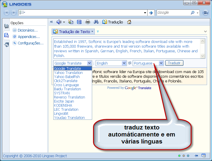
Task: Click the blue Go arrow button
Action: click(x=151, y=13)
